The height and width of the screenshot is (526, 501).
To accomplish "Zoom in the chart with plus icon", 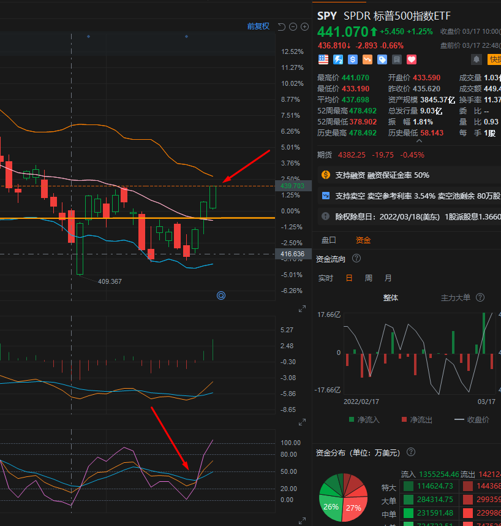I will (304, 27).
